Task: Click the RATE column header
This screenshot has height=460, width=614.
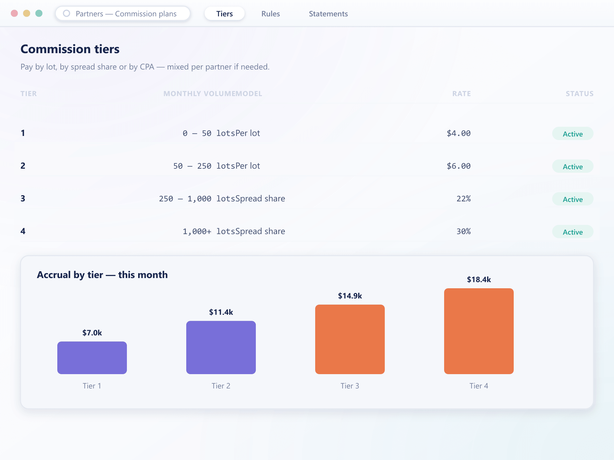Action: point(462,94)
